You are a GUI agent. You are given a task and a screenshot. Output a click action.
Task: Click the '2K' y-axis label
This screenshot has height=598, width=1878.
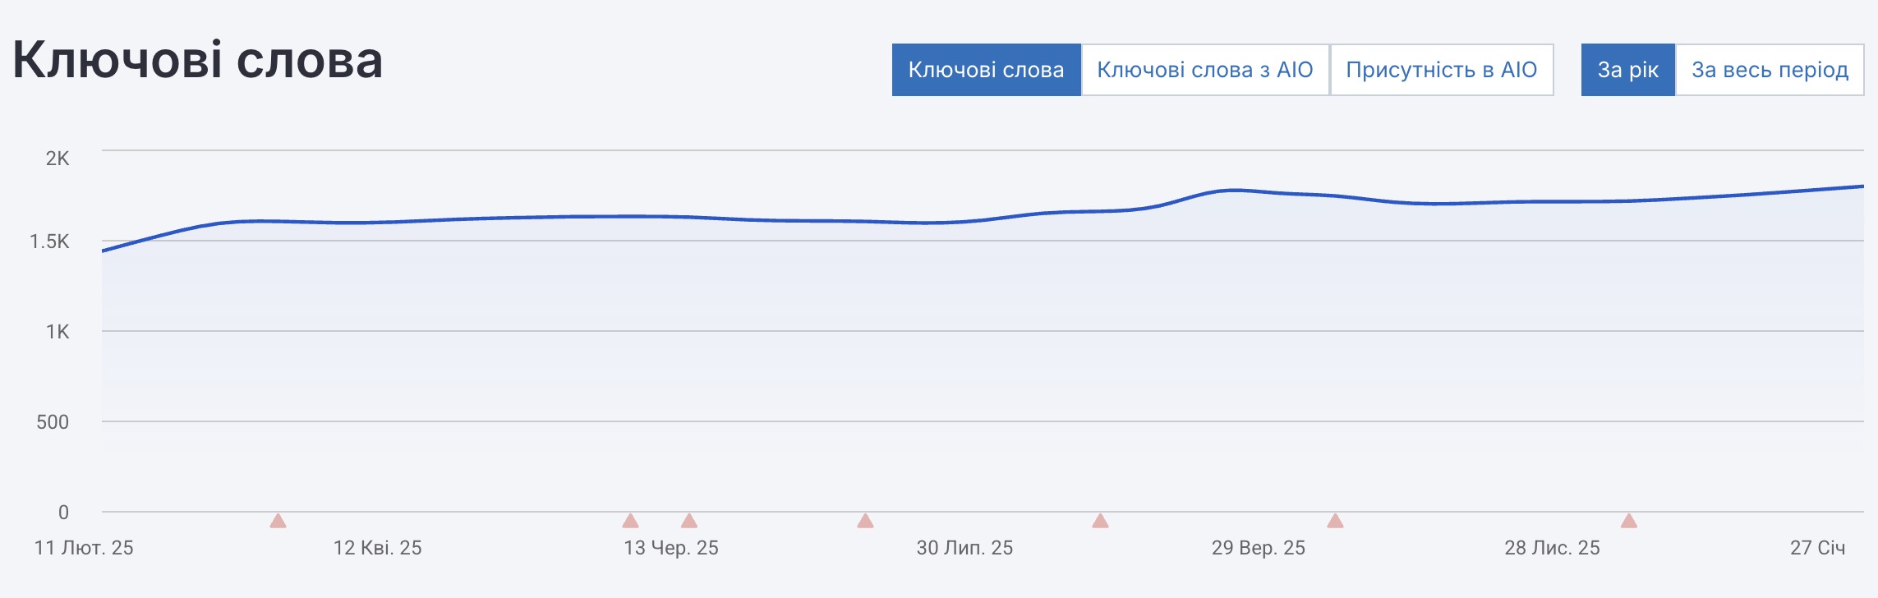pyautogui.click(x=58, y=159)
